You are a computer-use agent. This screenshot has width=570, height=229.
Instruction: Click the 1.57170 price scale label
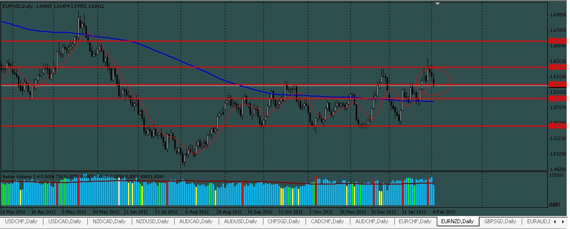(558, 108)
